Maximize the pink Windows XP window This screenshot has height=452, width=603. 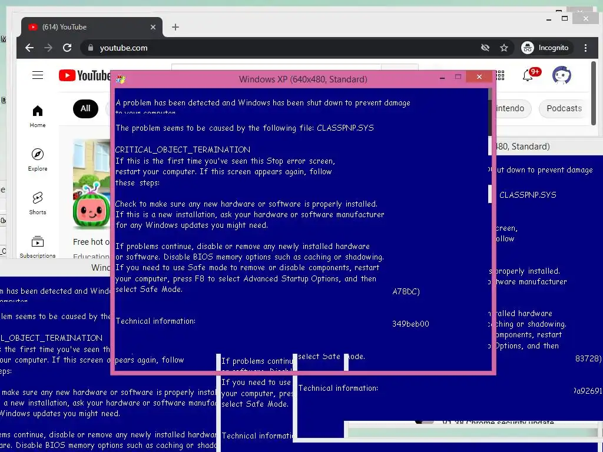pos(458,77)
